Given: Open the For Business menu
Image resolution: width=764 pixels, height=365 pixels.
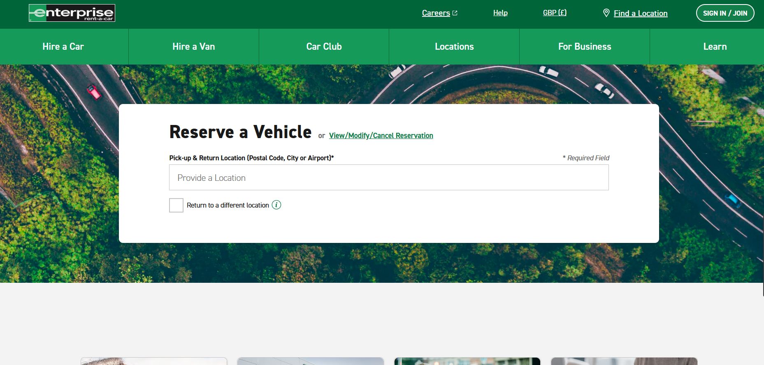Looking at the screenshot, I should coord(585,46).
